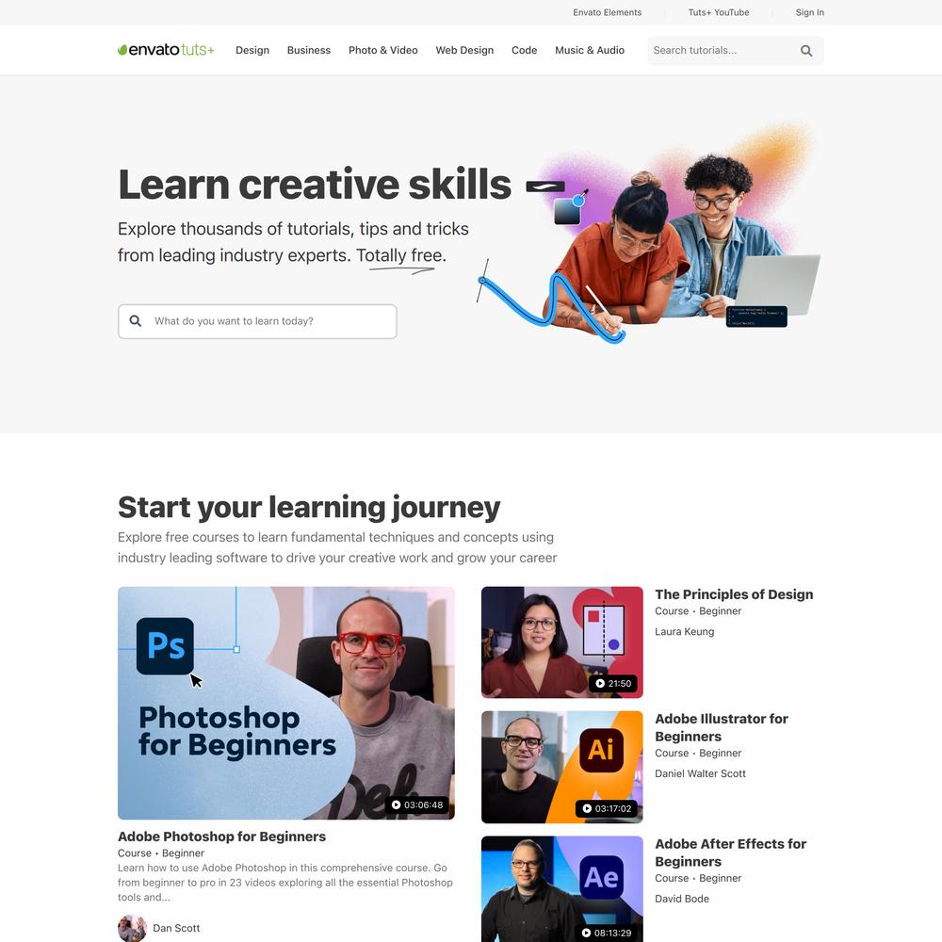Click the hero search box magnifier icon
942x942 pixels.
point(136,321)
